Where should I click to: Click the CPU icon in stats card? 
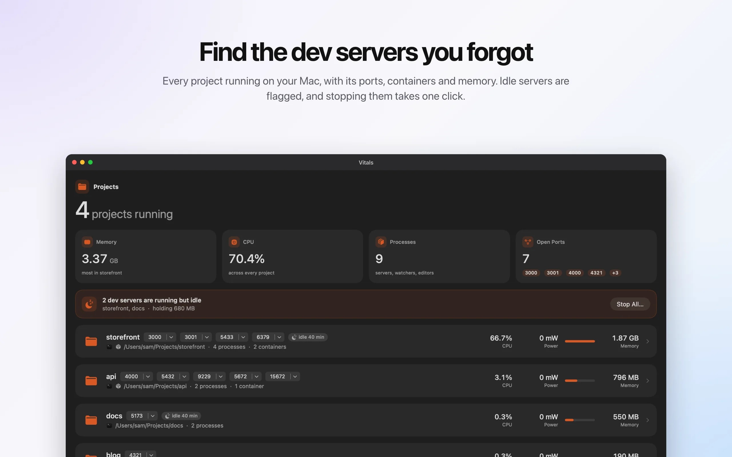(234, 242)
